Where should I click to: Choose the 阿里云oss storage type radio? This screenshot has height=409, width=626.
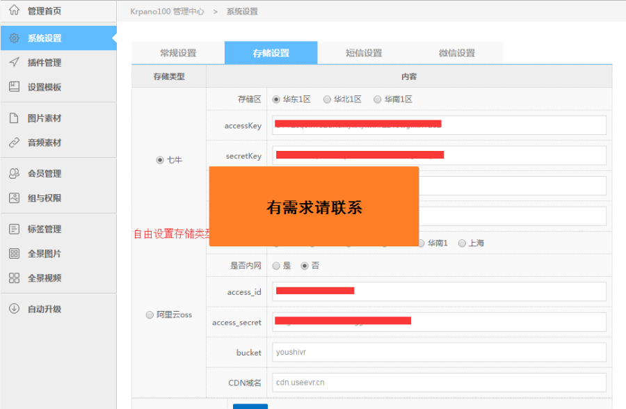[150, 314]
